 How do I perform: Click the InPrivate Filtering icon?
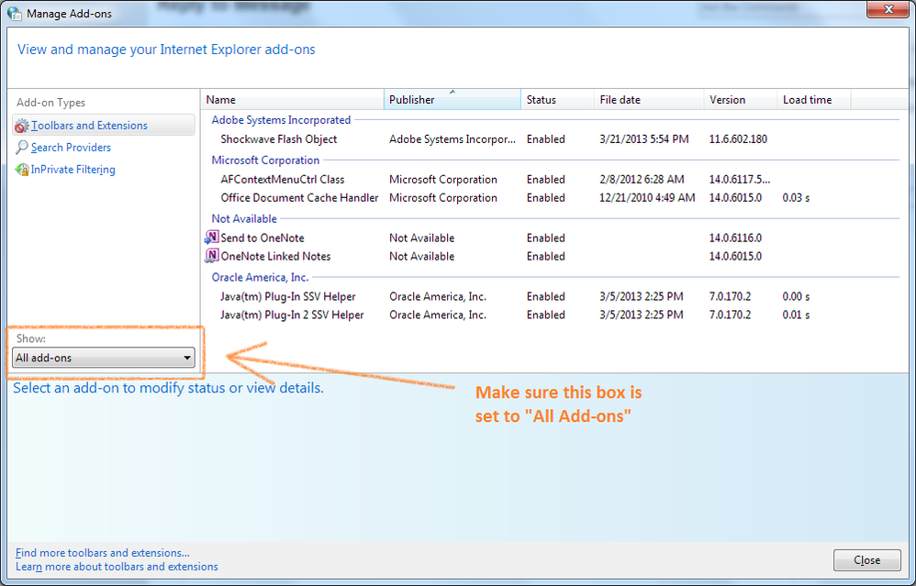pos(22,170)
